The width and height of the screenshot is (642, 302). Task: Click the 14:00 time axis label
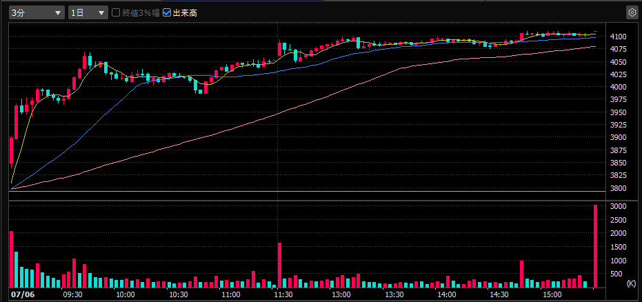coord(447,295)
